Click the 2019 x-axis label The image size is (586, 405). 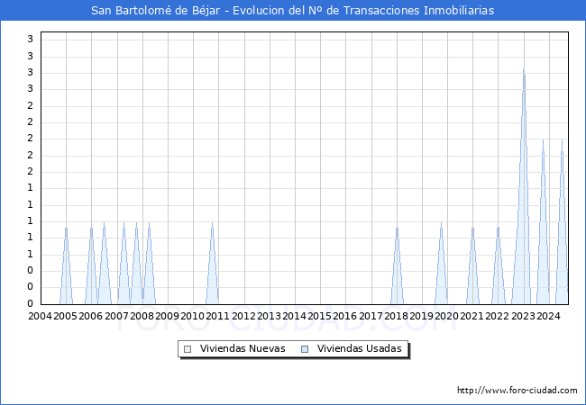click(421, 316)
